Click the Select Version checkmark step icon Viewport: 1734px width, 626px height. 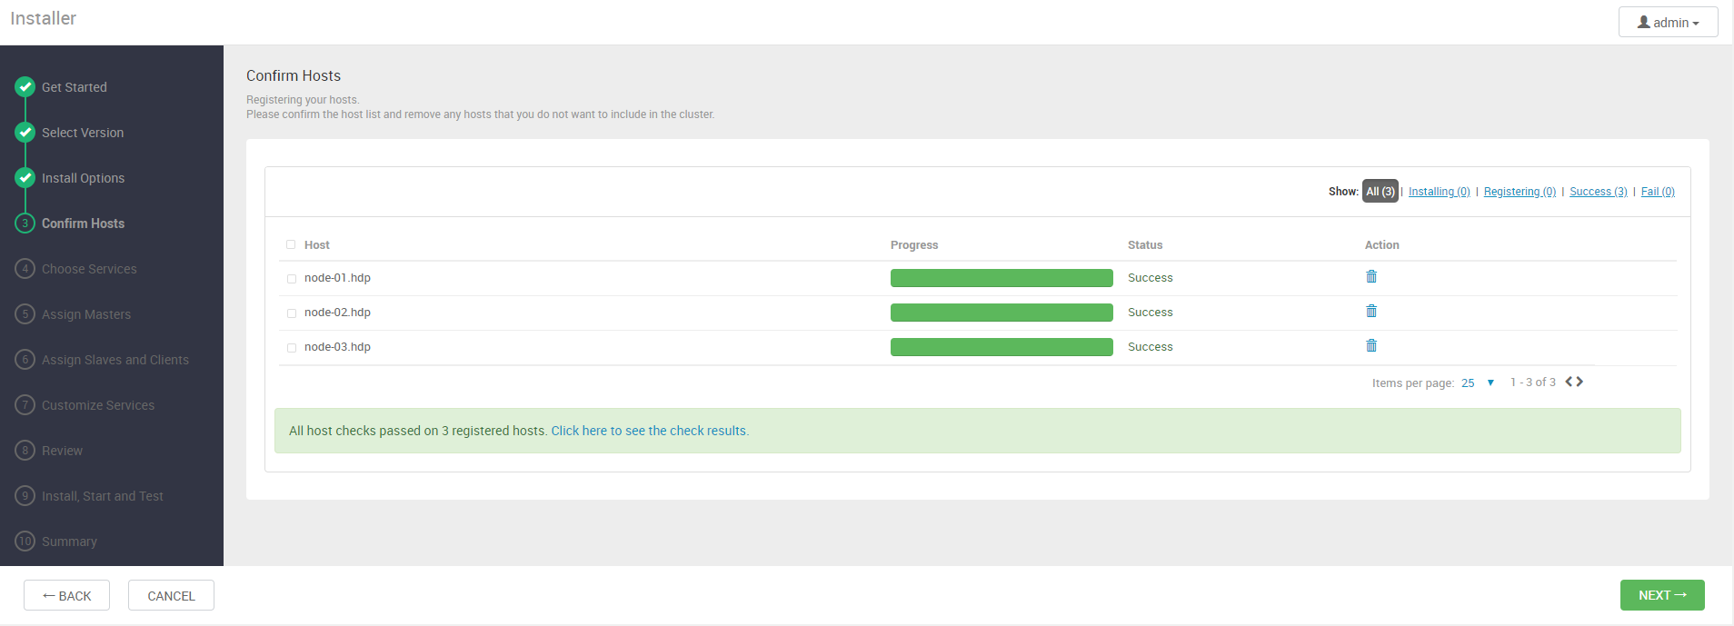point(25,133)
